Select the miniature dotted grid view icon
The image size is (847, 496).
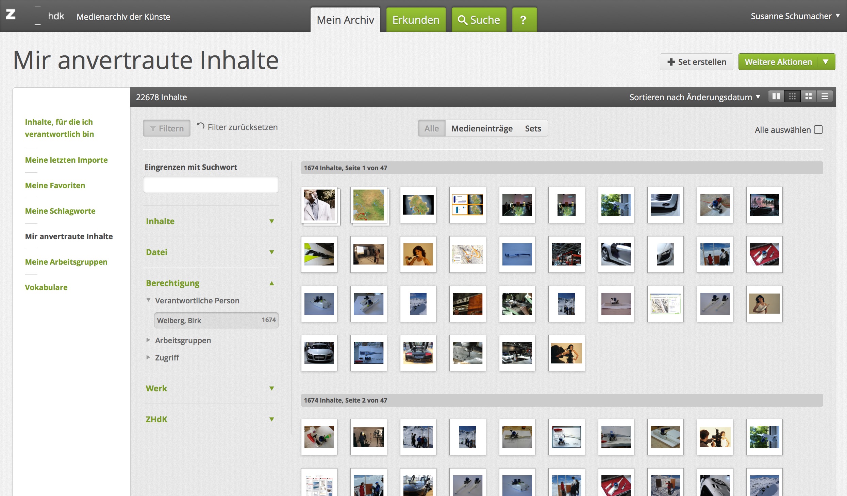[x=792, y=97]
